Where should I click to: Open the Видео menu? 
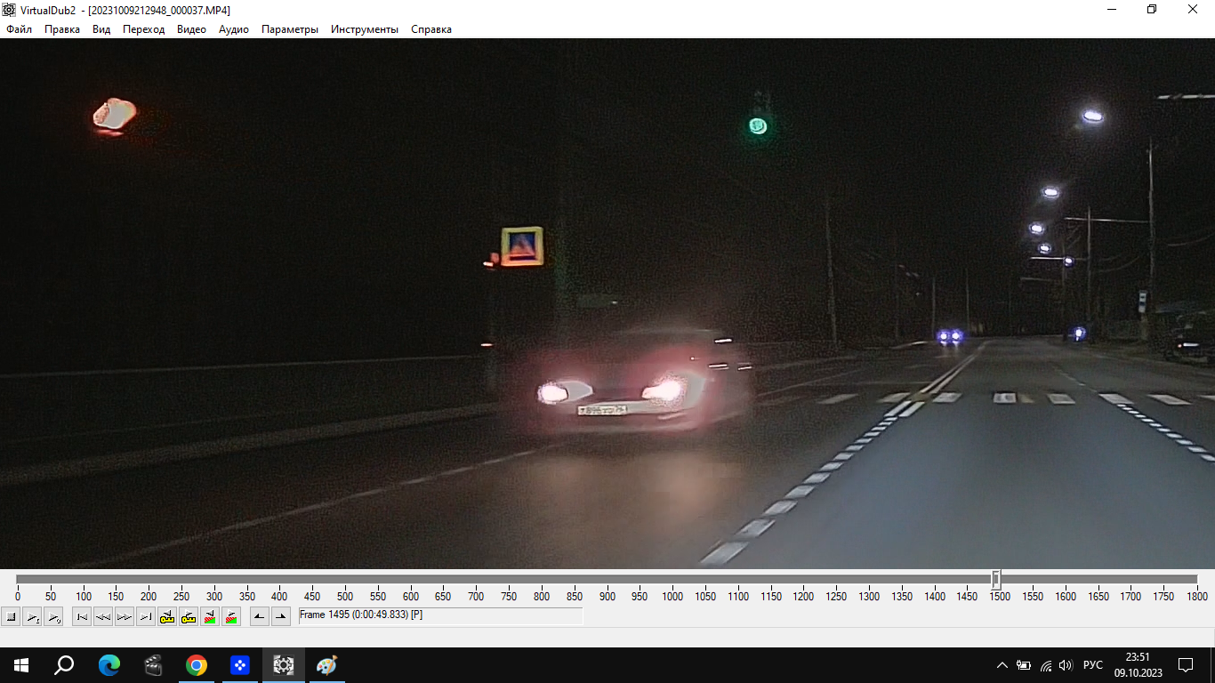191,29
